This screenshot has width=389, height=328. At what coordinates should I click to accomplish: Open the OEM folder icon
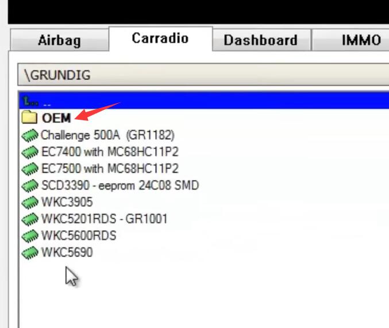coord(29,117)
